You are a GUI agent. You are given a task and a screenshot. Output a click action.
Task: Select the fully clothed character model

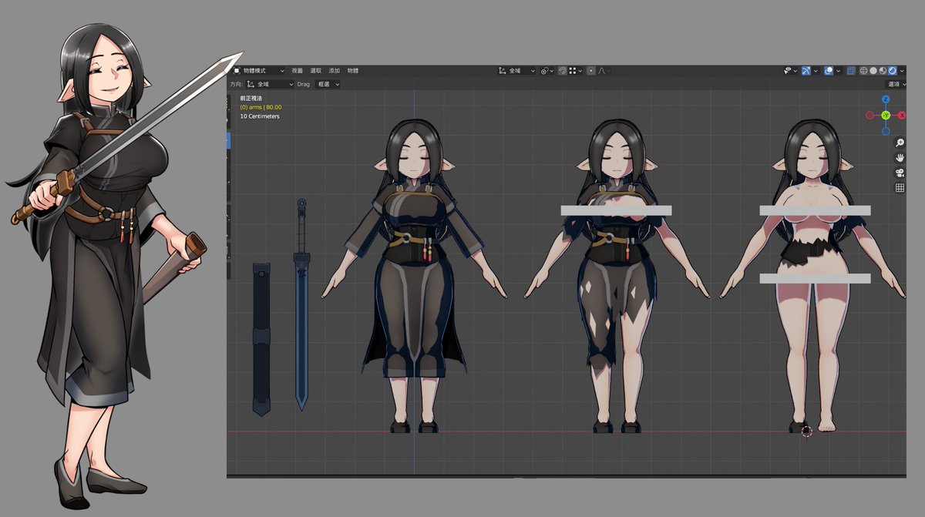coord(415,277)
